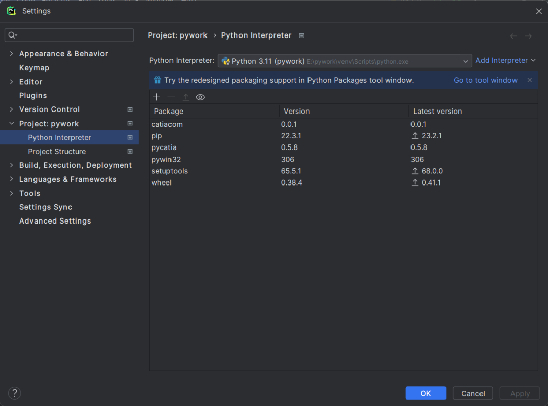Focus the settings search field
Image resolution: width=548 pixels, height=406 pixels.
[69, 35]
